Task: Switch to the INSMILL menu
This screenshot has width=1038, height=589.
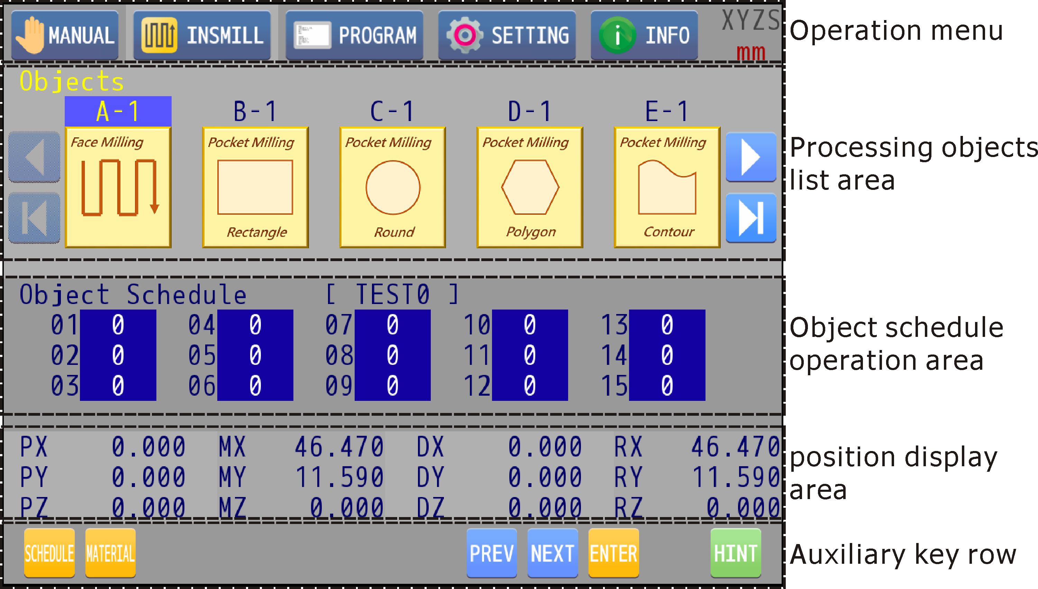Action: pyautogui.click(x=202, y=35)
